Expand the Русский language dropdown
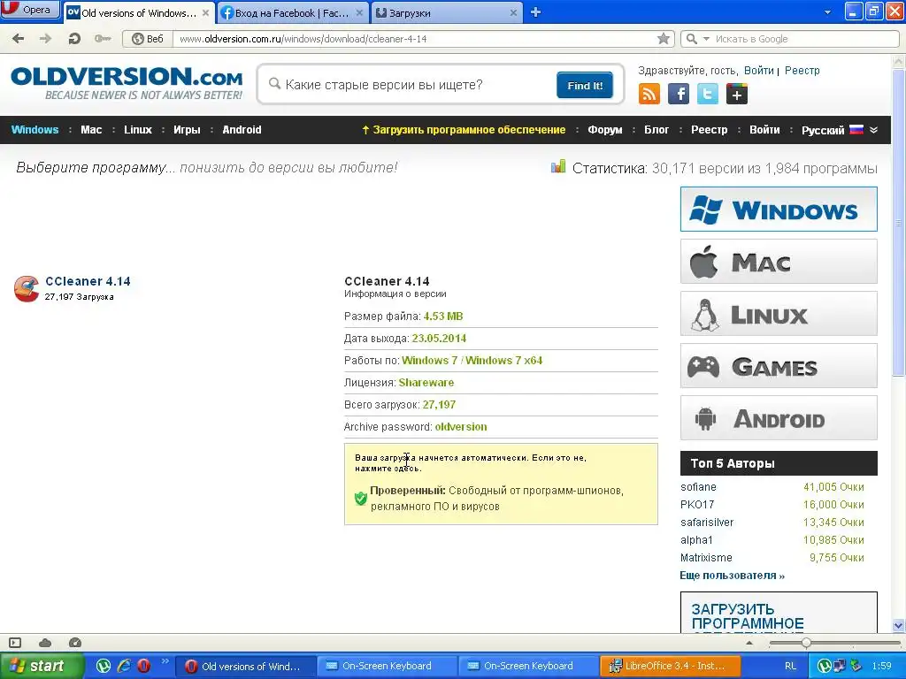The image size is (906, 679). tap(840, 130)
